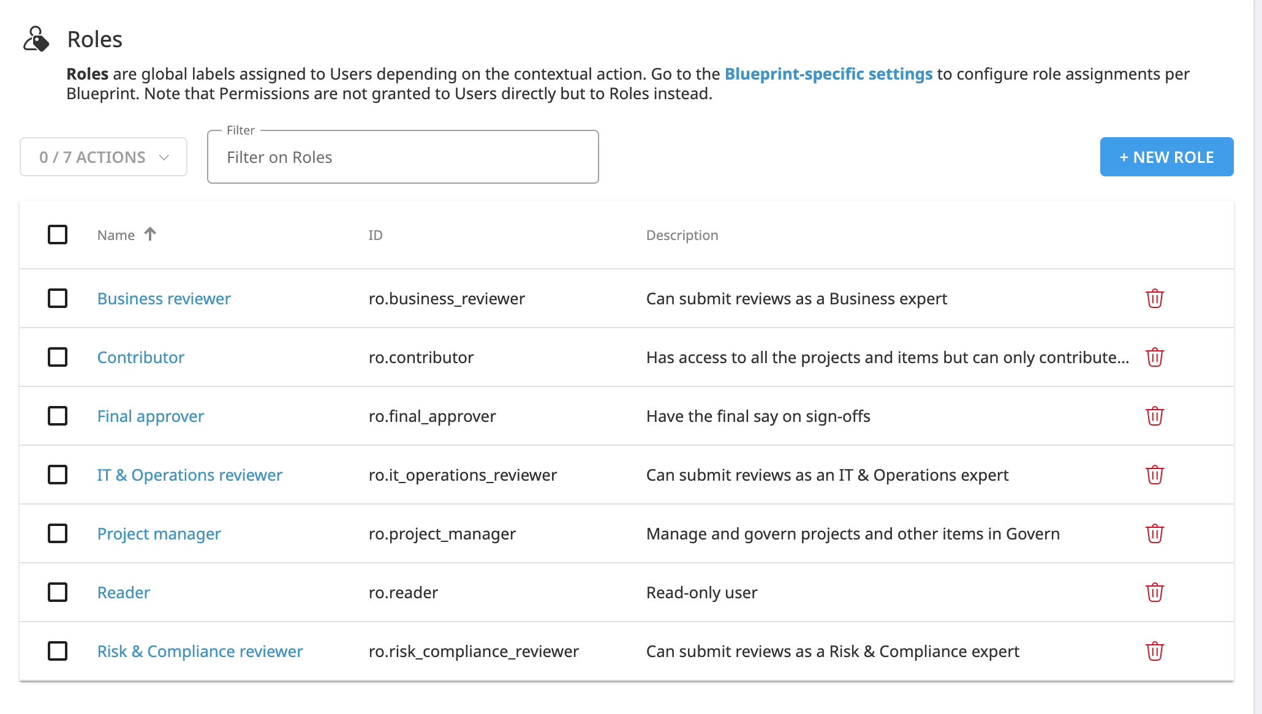The height and width of the screenshot is (714, 1262).
Task: Delete the Contributor role
Action: point(1154,357)
